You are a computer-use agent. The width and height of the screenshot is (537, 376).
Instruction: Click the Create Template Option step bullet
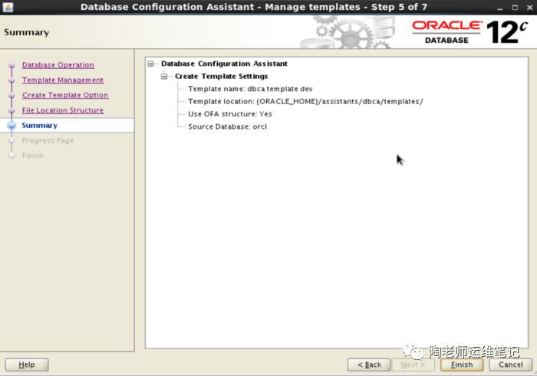point(12,96)
